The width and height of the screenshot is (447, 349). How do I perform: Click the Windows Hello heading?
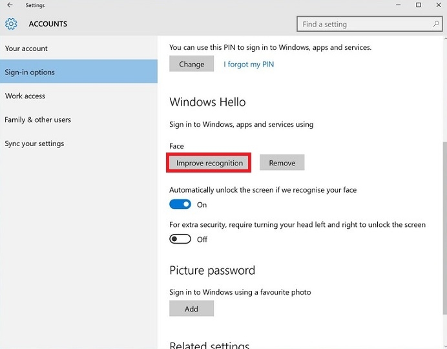tap(207, 102)
